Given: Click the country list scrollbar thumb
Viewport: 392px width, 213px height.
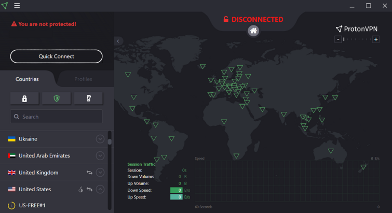Looking at the screenshot, I should (110, 141).
